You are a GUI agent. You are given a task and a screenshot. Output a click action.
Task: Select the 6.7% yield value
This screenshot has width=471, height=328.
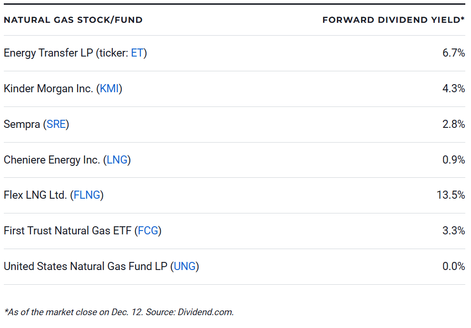pos(453,53)
